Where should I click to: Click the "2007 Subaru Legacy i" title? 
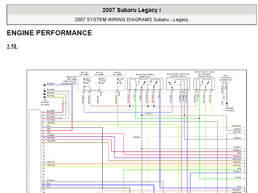pos(131,10)
